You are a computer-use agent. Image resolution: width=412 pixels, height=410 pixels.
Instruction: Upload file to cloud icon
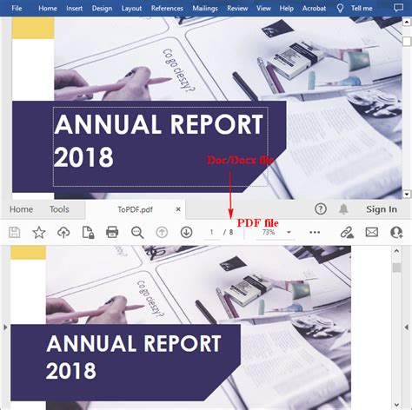point(63,232)
